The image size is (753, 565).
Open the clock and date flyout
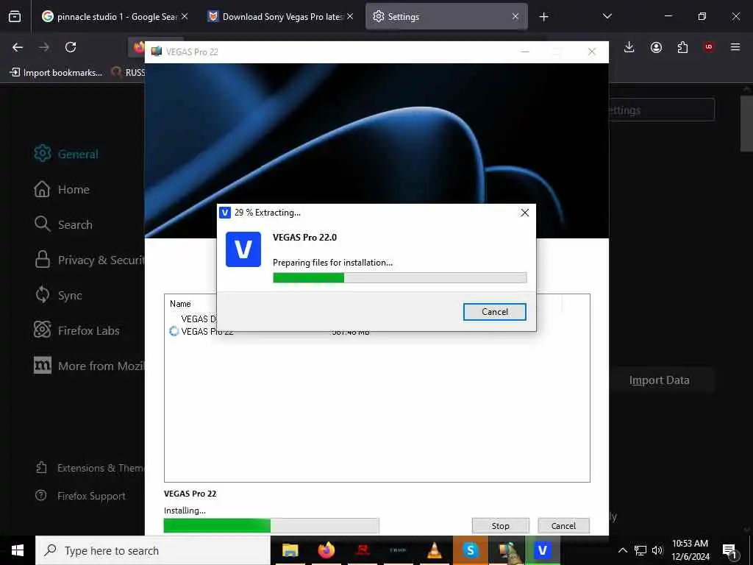coord(690,550)
